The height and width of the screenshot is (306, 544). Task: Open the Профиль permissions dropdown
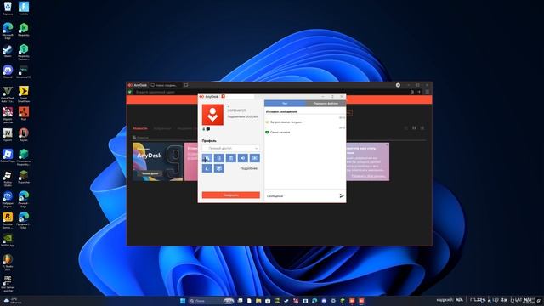point(230,148)
